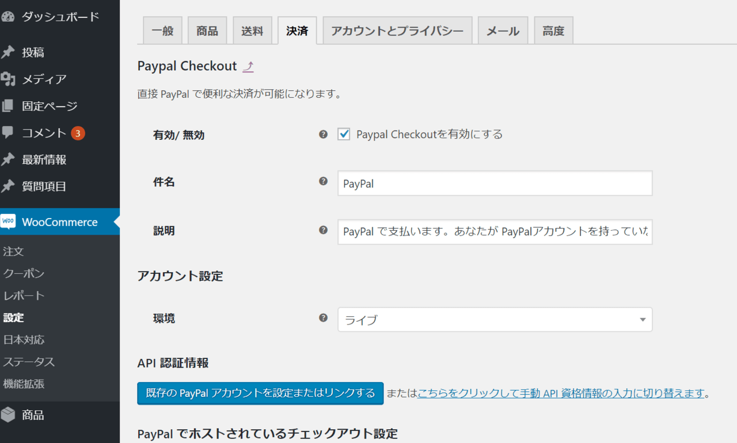
Task: Click the pin icon next to 最新情報
Action: [x=7, y=159]
